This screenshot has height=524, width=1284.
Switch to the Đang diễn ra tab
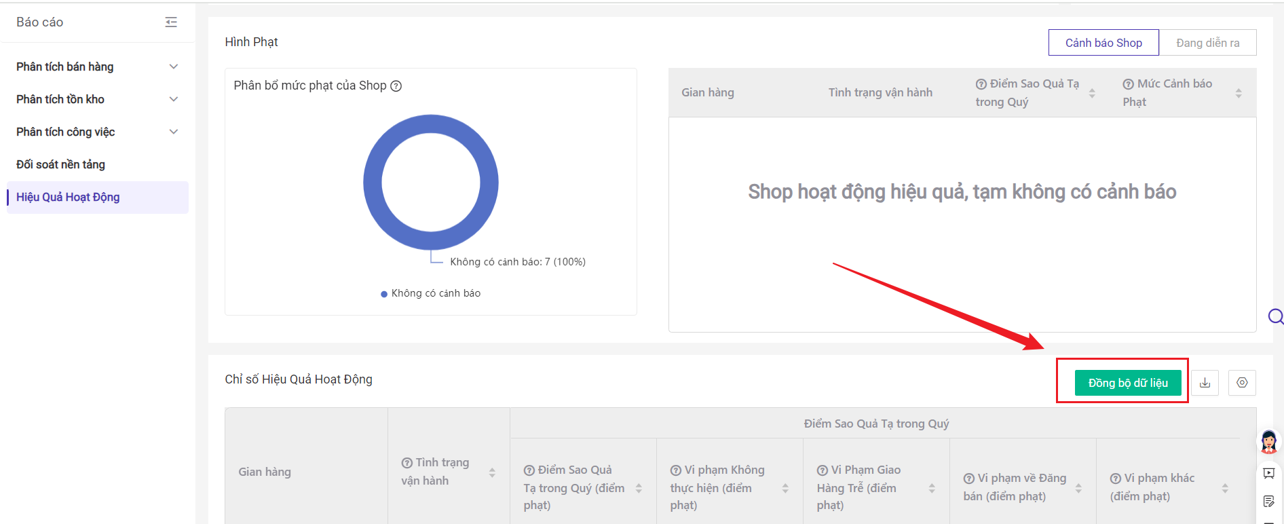[1207, 43]
